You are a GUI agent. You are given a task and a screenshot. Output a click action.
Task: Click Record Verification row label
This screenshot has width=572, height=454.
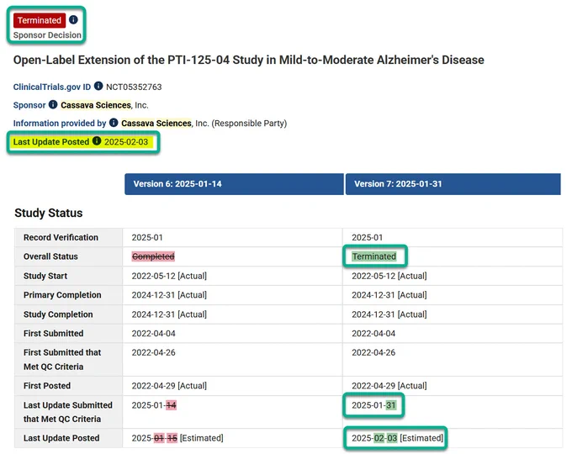tap(61, 237)
